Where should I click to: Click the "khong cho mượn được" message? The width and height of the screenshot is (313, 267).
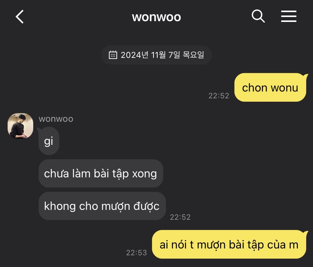[102, 206]
